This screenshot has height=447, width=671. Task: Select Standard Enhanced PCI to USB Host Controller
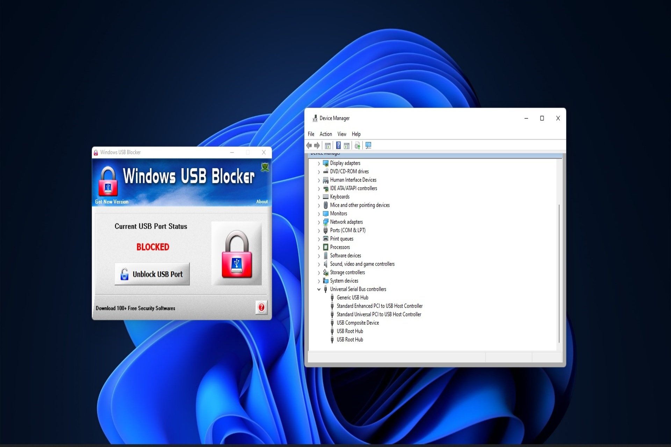click(x=380, y=306)
